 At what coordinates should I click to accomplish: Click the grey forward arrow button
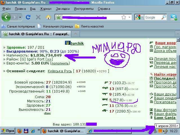pyautogui.click(x=14, y=17)
